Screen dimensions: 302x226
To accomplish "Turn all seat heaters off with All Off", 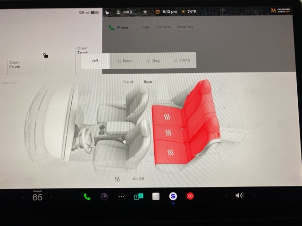I will click(138, 179).
